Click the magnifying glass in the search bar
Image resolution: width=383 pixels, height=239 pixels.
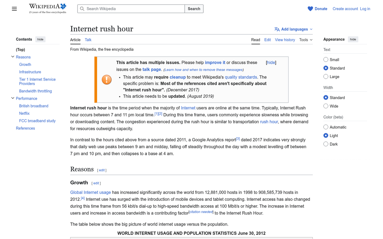[x=82, y=9]
